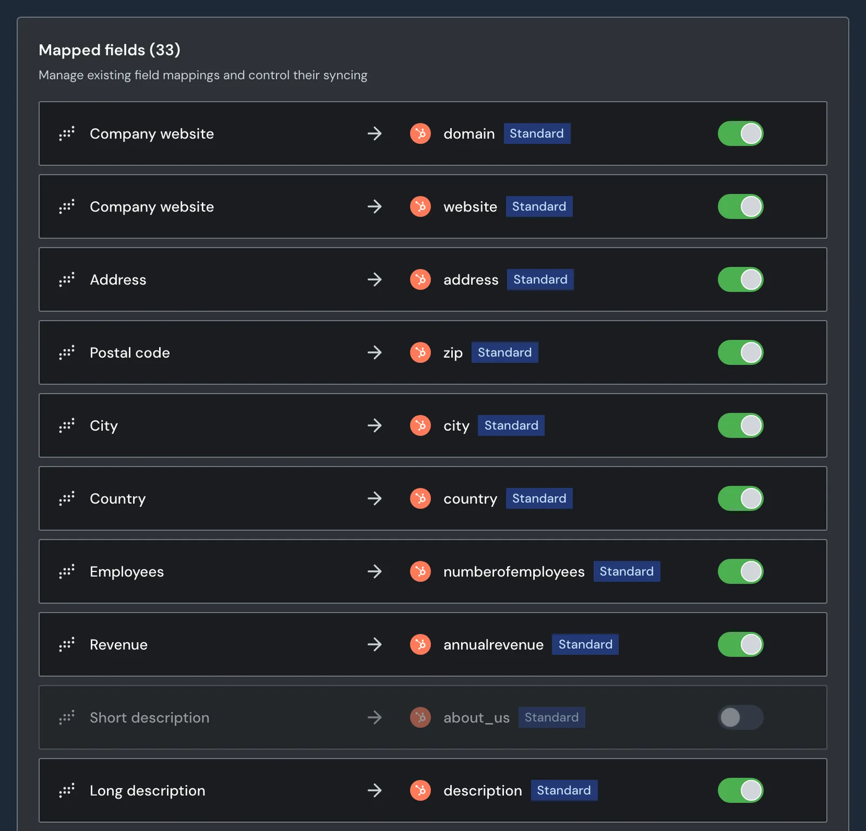Click the Standard badge beside city
Screen dimensions: 866x831
pos(511,426)
